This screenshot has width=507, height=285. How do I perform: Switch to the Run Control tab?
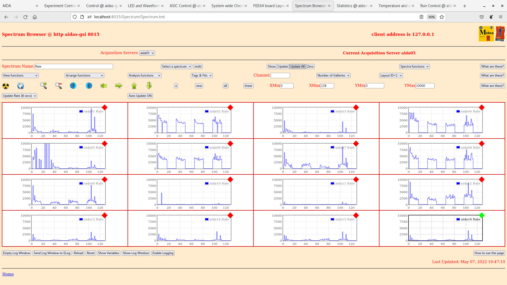point(436,6)
